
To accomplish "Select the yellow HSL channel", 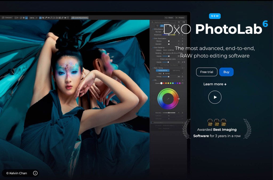I will [x=168, y=83].
